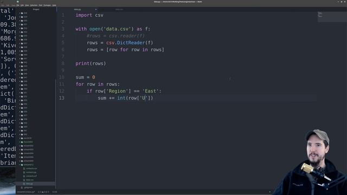The width and height of the screenshot is (347, 195).
Task: Open the Packages menu
Action: coord(47,5)
